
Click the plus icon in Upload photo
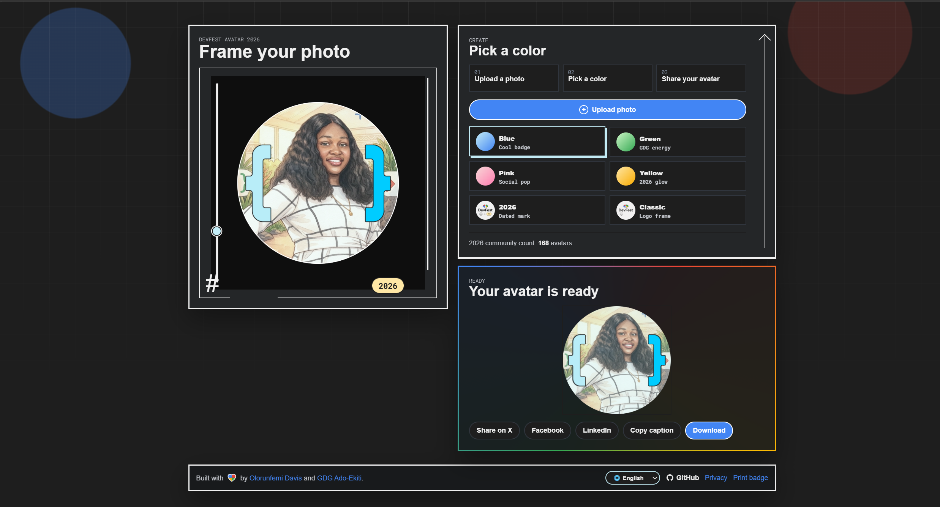pyautogui.click(x=583, y=110)
